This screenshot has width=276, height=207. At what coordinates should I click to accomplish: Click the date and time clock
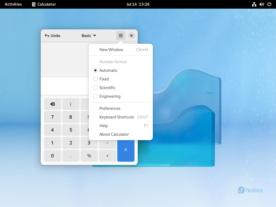point(138,4)
